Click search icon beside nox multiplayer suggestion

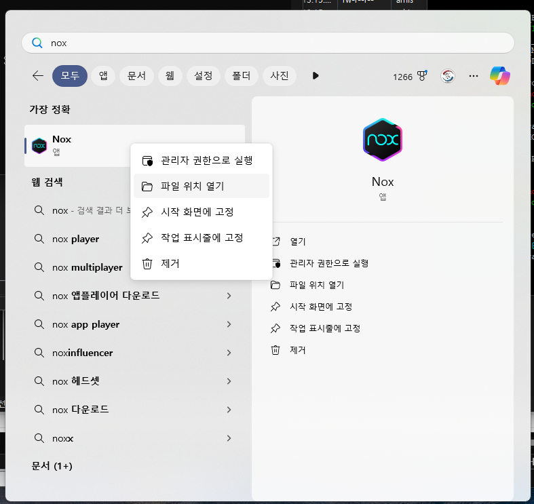pyautogui.click(x=39, y=268)
